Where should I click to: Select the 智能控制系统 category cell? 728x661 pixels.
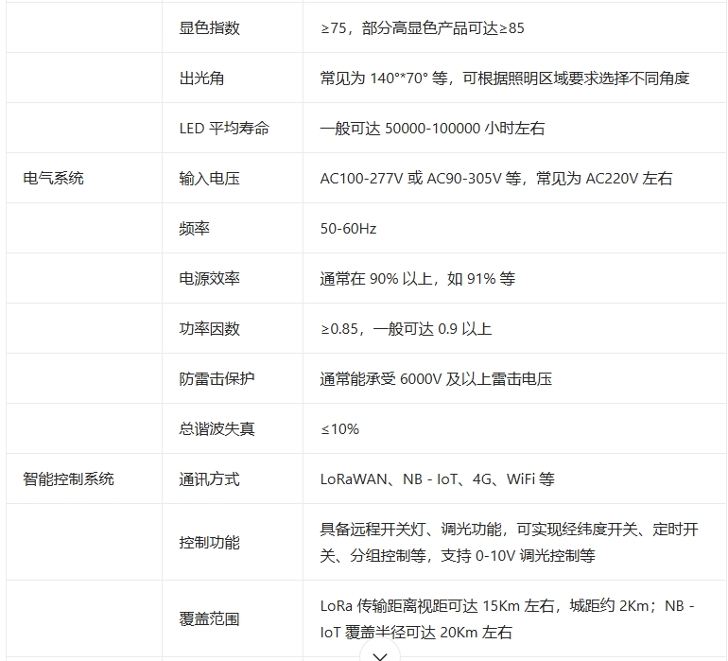[68, 478]
